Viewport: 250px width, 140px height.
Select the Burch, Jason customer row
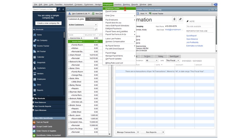(x=88, y=115)
